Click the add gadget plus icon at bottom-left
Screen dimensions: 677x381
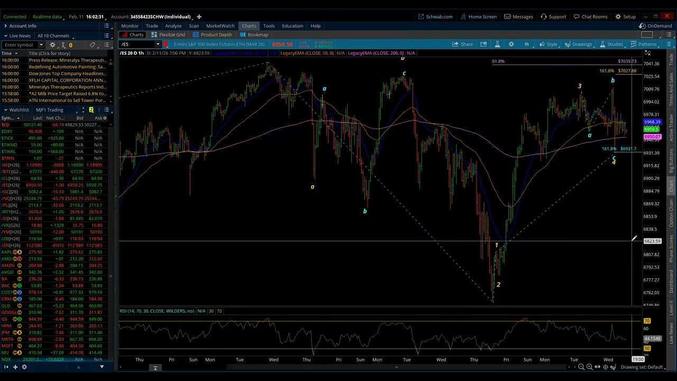click(x=15, y=367)
